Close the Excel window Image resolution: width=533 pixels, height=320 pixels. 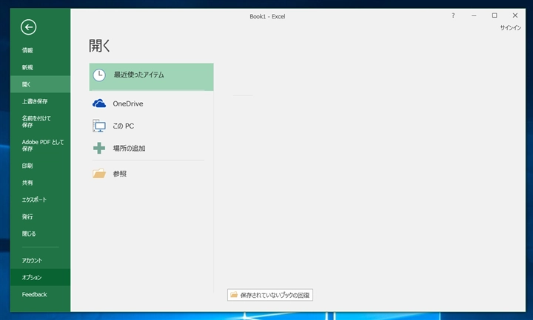pos(515,16)
